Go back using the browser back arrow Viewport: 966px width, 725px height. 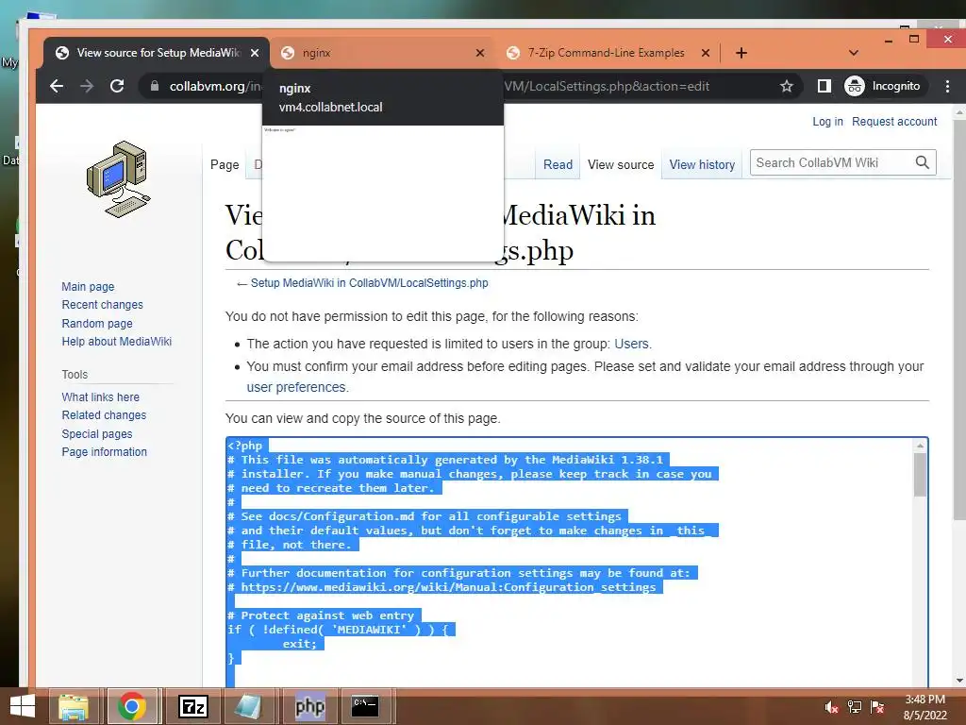pyautogui.click(x=57, y=86)
